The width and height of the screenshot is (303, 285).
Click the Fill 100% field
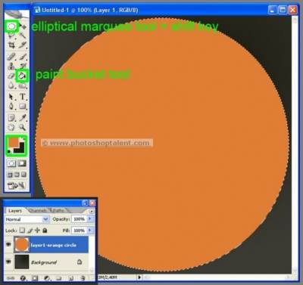(80, 231)
